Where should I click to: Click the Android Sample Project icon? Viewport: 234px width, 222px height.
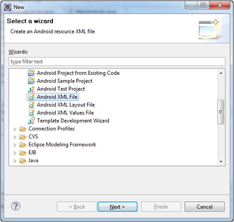point(31,81)
